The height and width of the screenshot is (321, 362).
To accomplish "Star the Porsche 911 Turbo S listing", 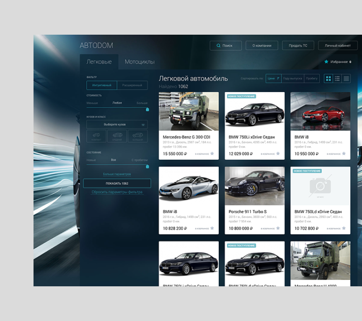I will [x=278, y=229].
